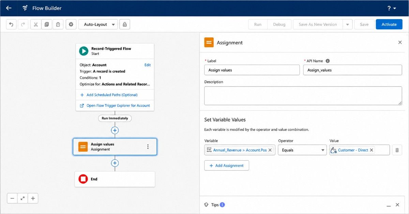Click the Save button
Image resolution: width=409 pixels, height=214 pixels.
pos(364,24)
